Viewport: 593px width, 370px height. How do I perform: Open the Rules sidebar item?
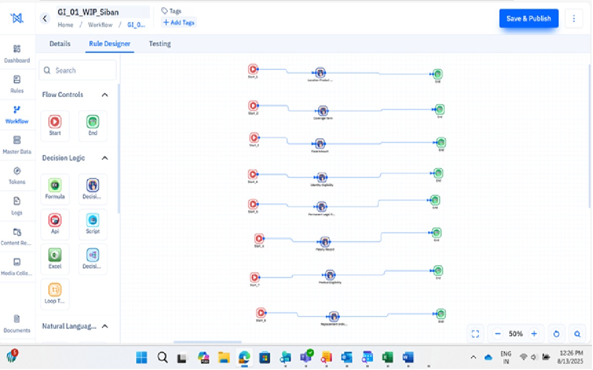[x=16, y=84]
